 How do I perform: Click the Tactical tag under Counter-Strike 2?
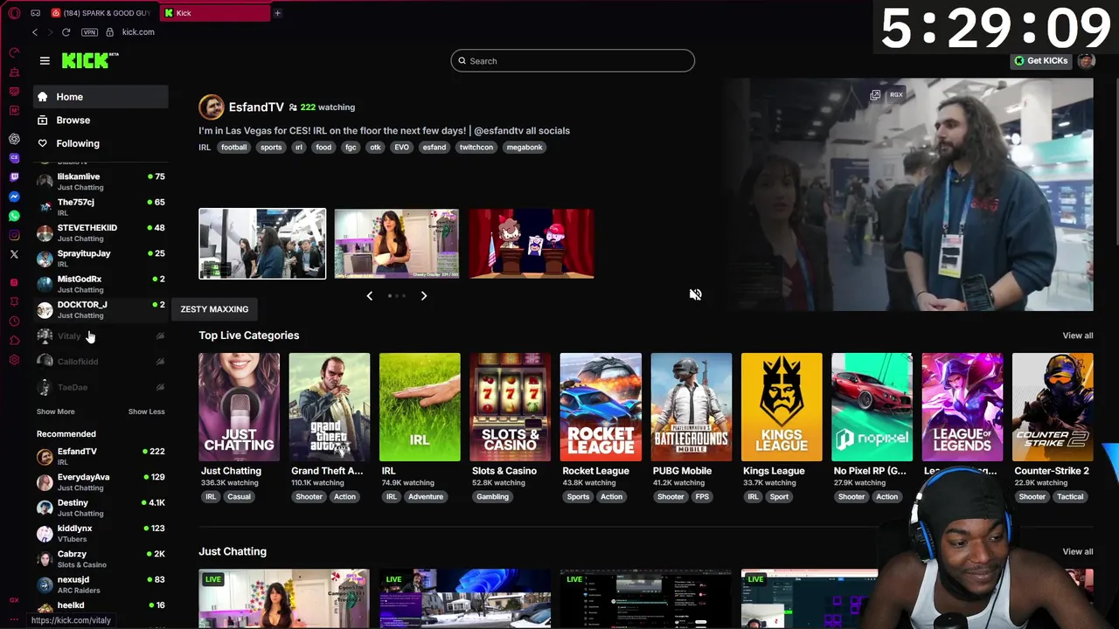coord(1069,497)
